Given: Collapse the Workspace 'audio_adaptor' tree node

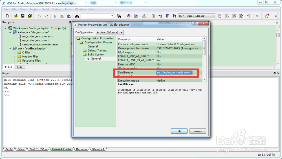Looking at the screenshot, I should [5, 28].
